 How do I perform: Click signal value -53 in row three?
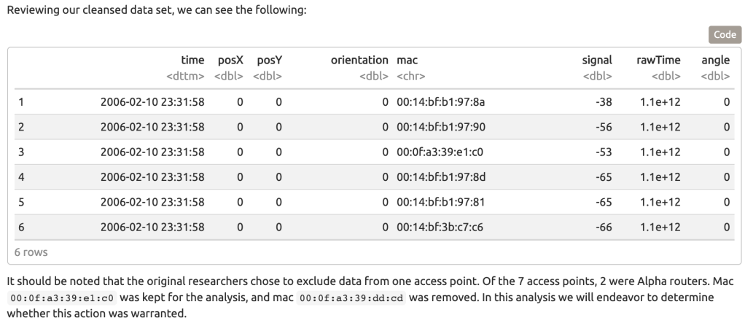point(604,152)
